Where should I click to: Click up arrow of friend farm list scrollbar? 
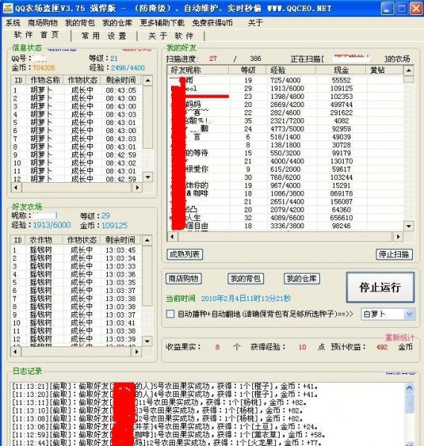147,240
